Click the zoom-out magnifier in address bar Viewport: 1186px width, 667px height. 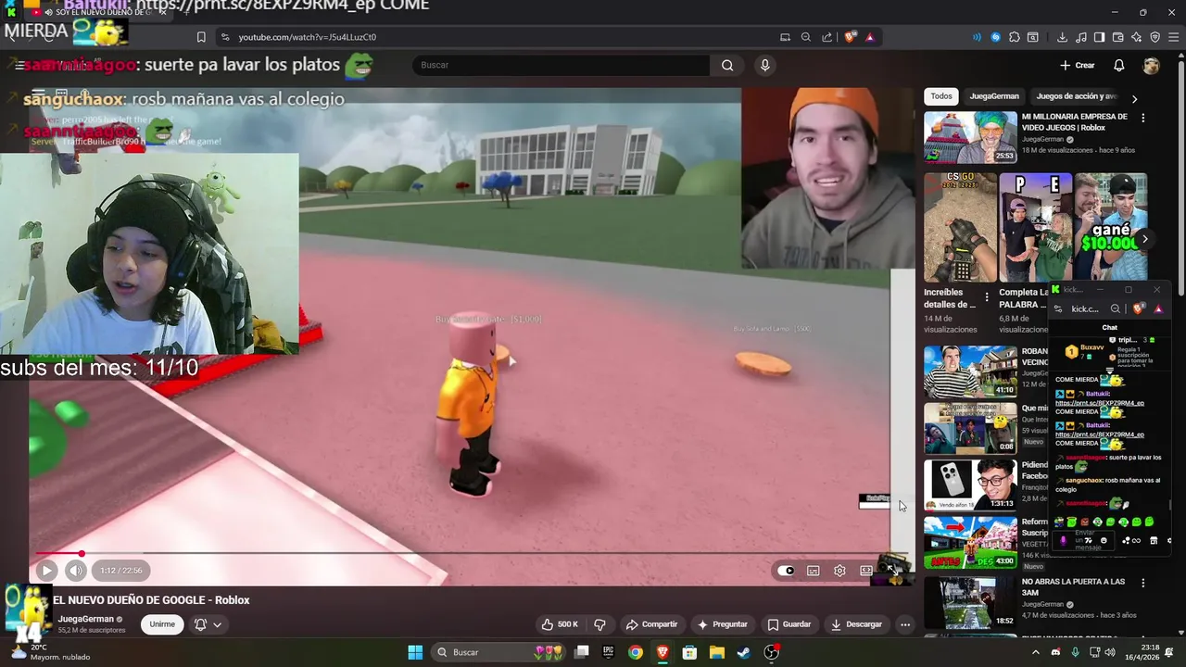[805, 37]
